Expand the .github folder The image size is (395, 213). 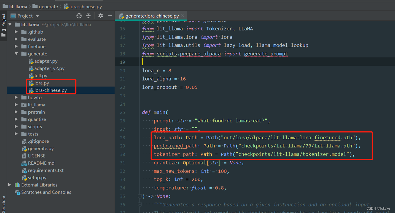[16, 32]
